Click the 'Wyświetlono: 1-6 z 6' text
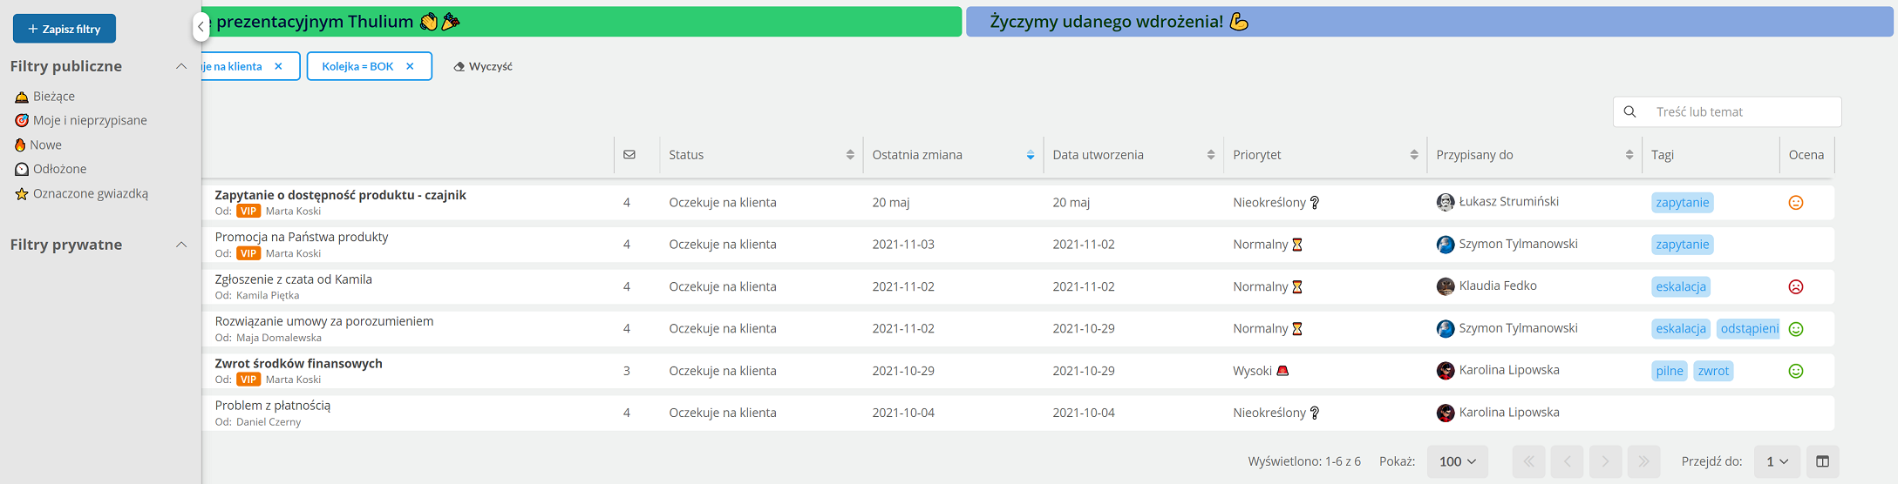The image size is (1898, 484). (1304, 461)
